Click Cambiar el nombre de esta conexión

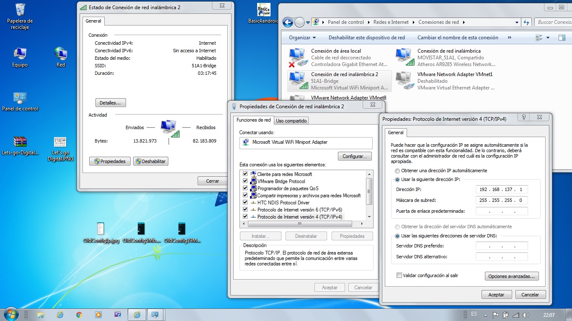click(x=458, y=38)
